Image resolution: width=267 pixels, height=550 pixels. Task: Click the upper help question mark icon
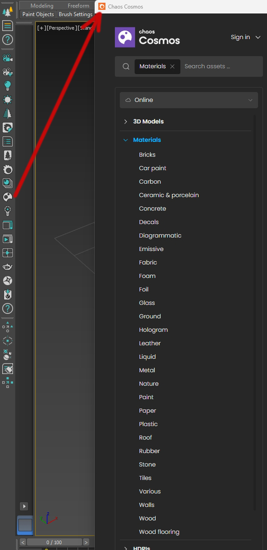8,40
